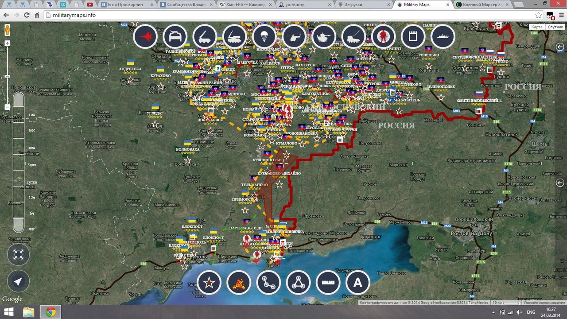Image resolution: width=567 pixels, height=319 pixels.
Task: Switch map to 'Карта' view
Action: (536, 27)
